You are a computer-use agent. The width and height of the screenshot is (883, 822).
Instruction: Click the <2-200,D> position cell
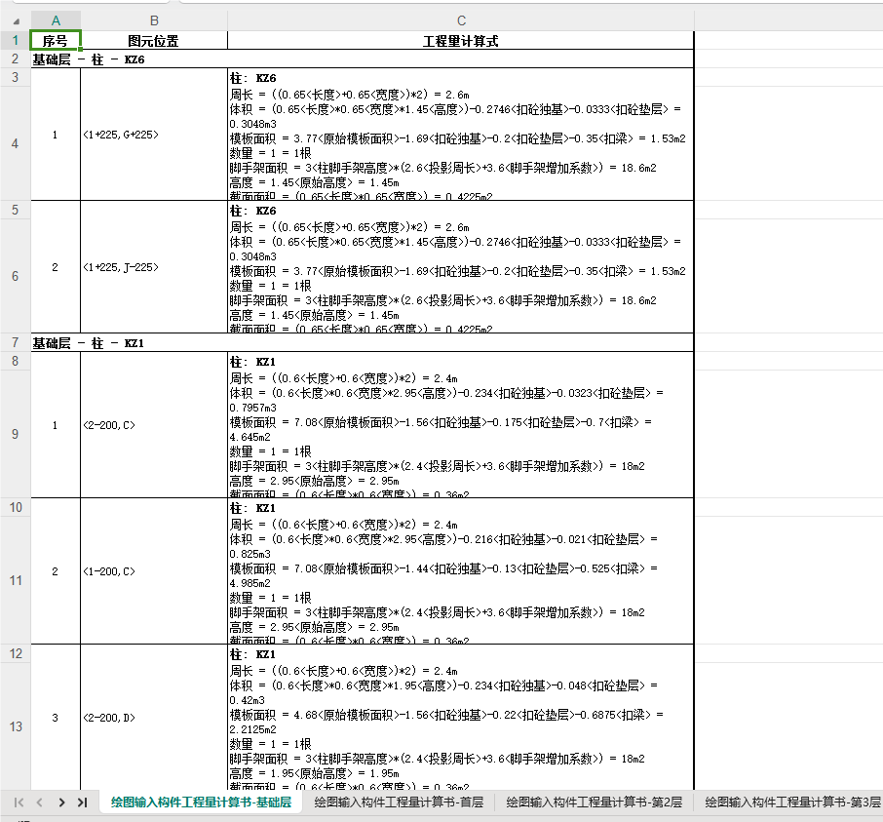[154, 718]
